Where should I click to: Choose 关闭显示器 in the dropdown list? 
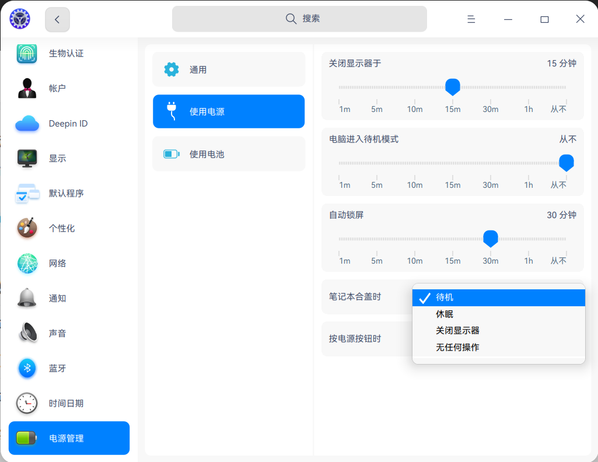pyautogui.click(x=498, y=331)
